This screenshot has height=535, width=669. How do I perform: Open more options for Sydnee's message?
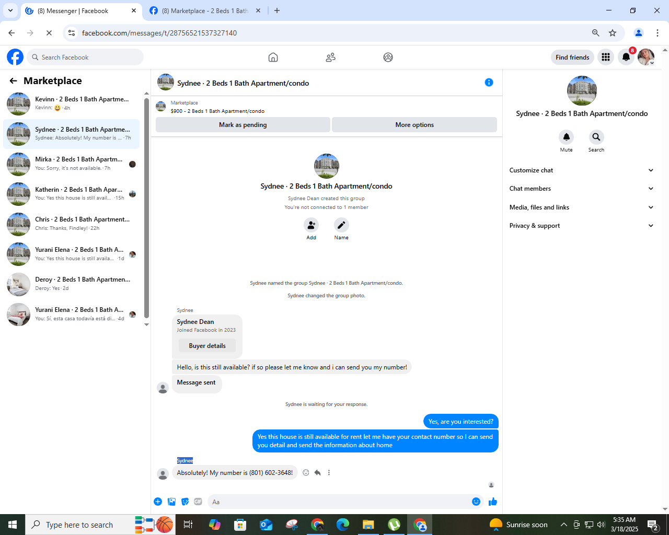[329, 472]
